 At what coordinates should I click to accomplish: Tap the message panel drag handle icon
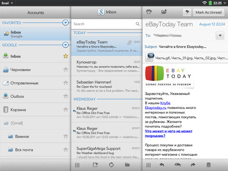[x=148, y=165]
